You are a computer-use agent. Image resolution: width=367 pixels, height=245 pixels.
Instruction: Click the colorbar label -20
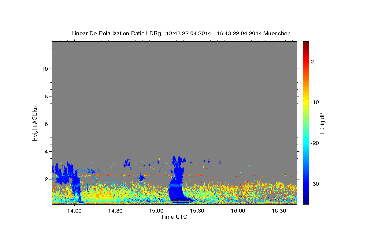(315, 143)
